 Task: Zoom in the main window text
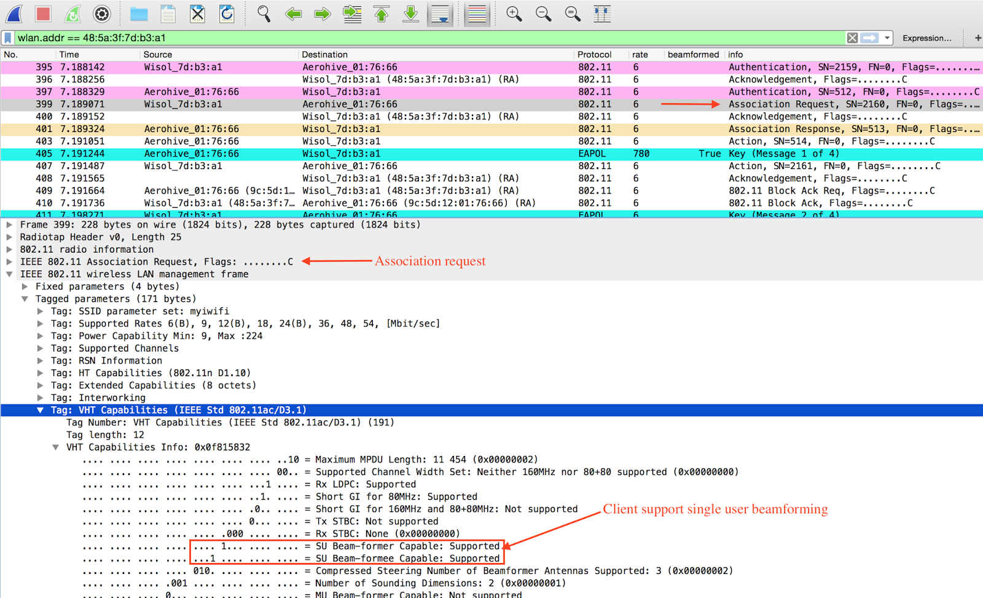coord(514,14)
